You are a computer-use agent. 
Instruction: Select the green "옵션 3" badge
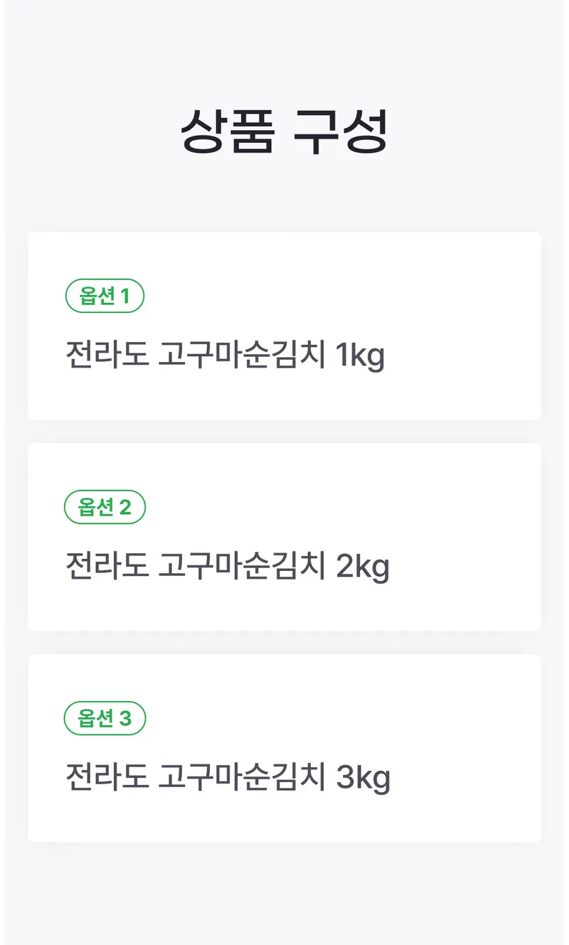[x=105, y=718]
